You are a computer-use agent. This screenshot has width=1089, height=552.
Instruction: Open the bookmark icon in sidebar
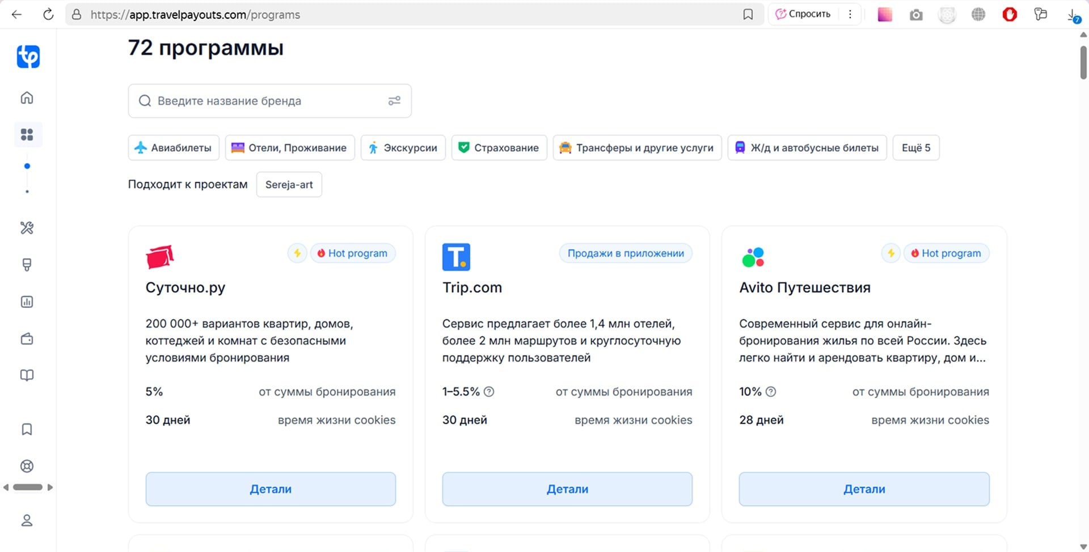[x=27, y=429]
